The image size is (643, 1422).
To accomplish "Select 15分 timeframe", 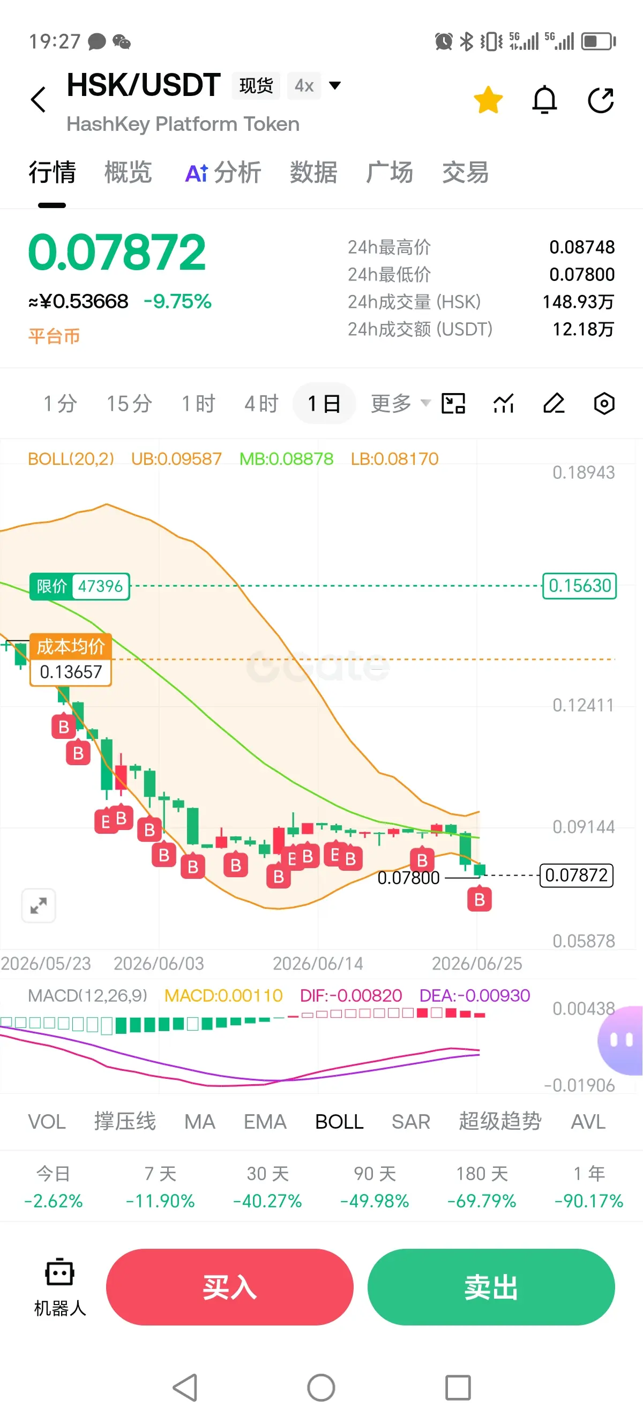I will (130, 404).
